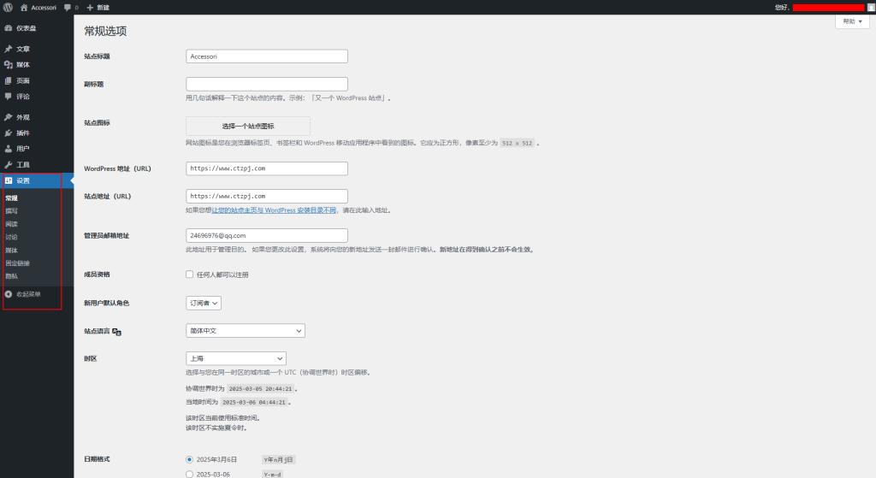Select the 2025-03-06 date format radio
876x478 pixels.
pyautogui.click(x=189, y=474)
